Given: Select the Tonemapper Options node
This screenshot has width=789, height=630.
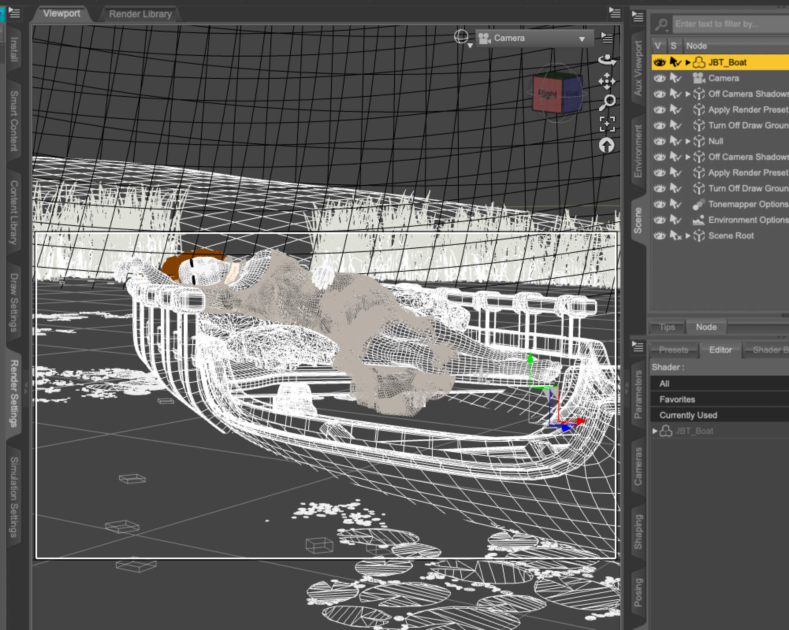Looking at the screenshot, I should pos(748,204).
